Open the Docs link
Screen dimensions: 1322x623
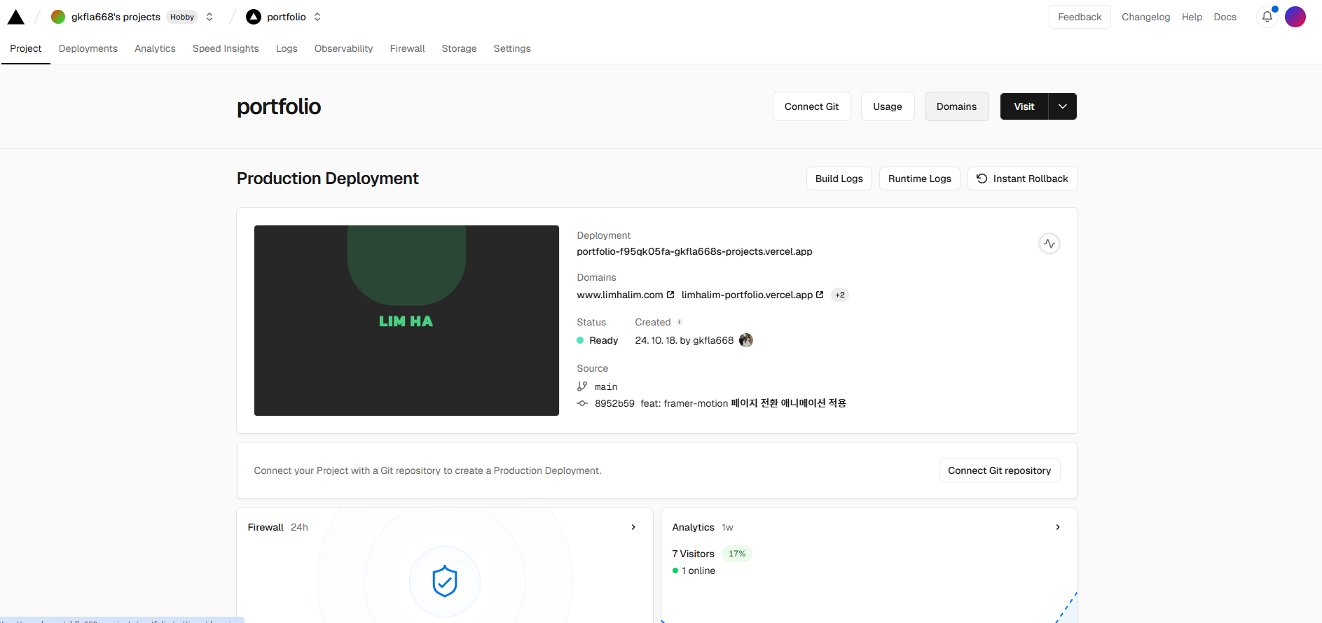tap(1225, 17)
